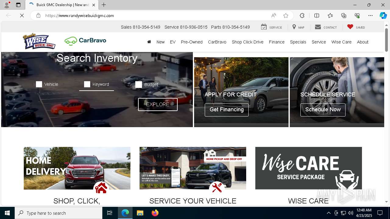The height and width of the screenshot is (219, 390).
Task: Open the Tab actions menu icon
Action: (18, 5)
